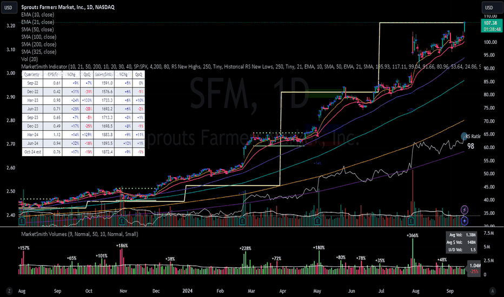
Task: Click the volume label 1.04M
Action: (475, 266)
